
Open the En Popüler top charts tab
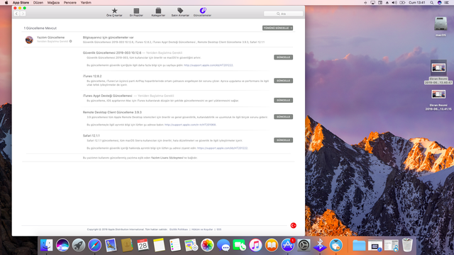(x=136, y=12)
